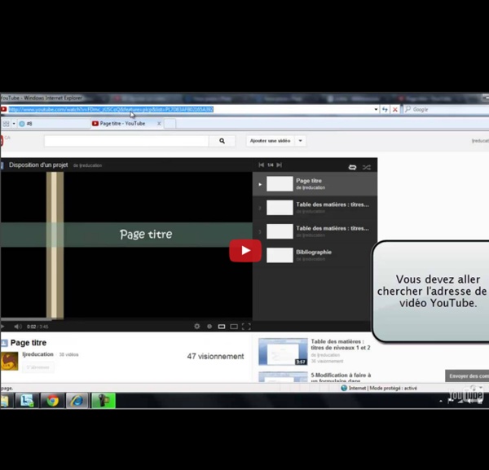The width and height of the screenshot is (489, 470).
Task: Switch to the #8 browser tab
Action: [x=54, y=124]
